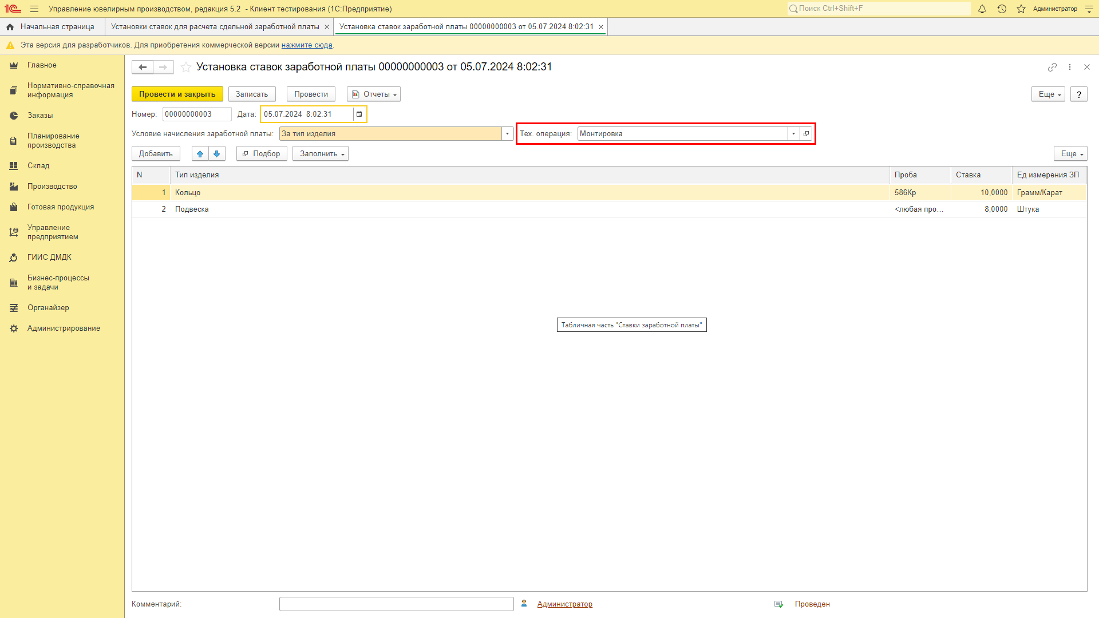This screenshot has width=1099, height=618.
Task: Open favorites star icon in top bar
Action: coord(1021,9)
